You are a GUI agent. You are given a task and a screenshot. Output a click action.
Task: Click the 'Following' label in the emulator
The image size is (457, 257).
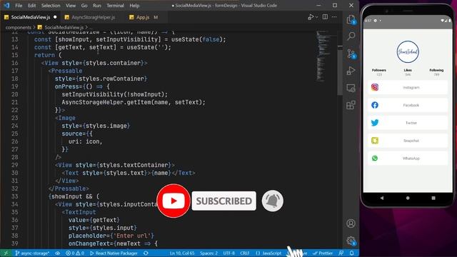tap(436, 70)
